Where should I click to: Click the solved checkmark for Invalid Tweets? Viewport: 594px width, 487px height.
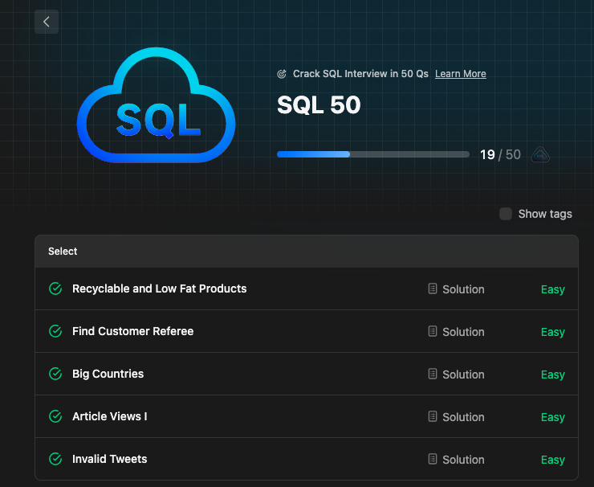coord(55,459)
